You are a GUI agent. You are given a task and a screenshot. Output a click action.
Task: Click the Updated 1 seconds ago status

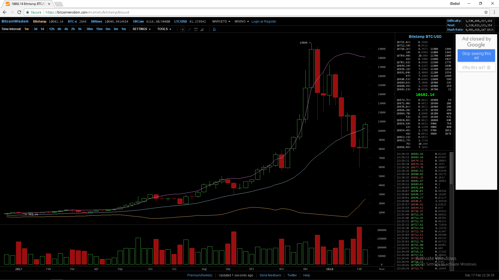(236, 275)
